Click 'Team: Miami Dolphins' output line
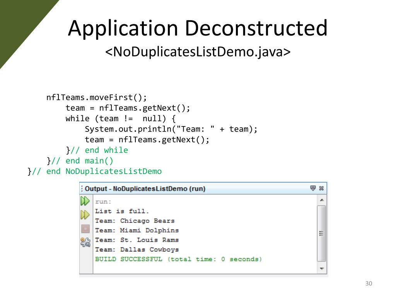 point(137,230)
